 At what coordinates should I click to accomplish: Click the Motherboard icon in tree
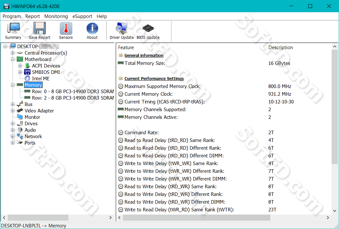tap(20, 59)
